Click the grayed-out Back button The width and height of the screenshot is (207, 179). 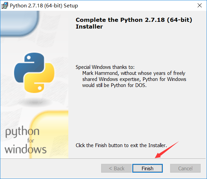pyautogui.click(x=116, y=168)
